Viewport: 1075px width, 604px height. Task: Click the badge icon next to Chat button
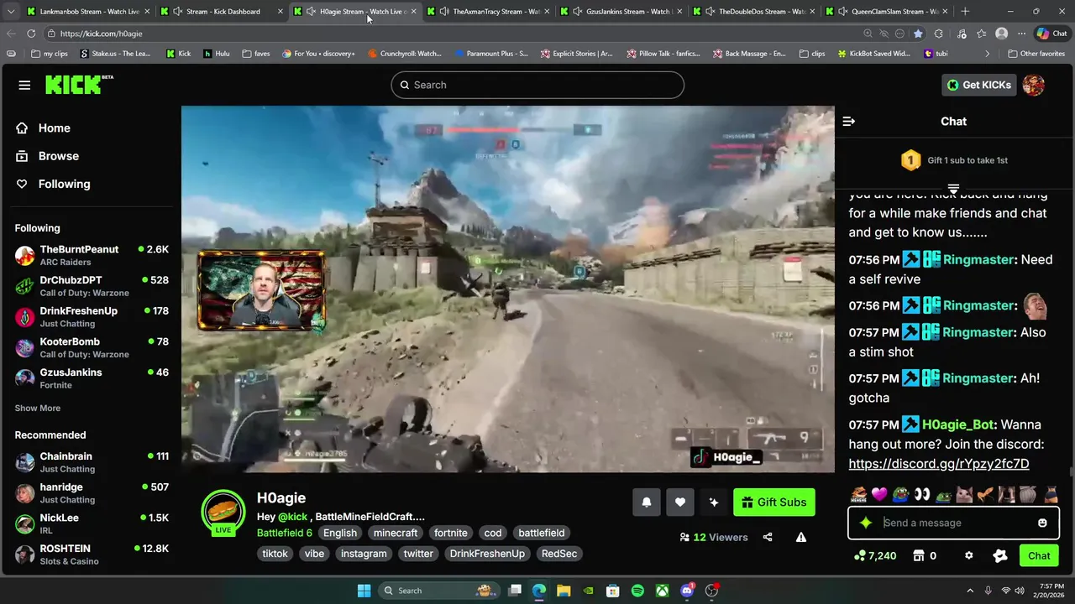click(1000, 555)
